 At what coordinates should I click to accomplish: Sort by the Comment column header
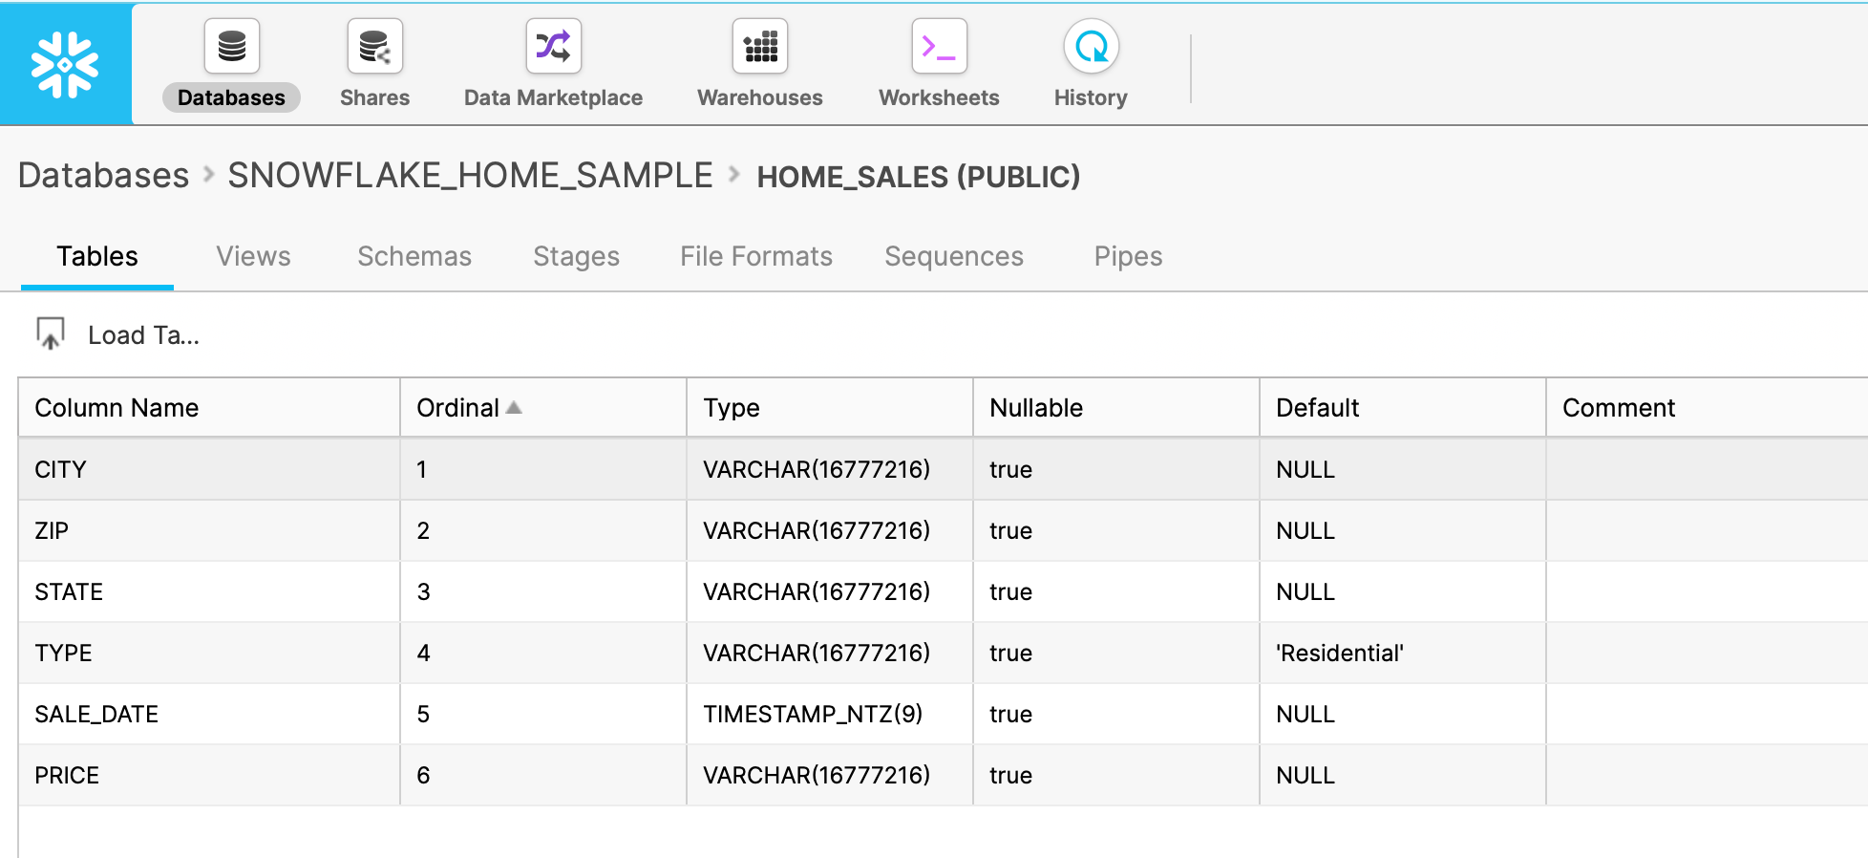1707,408
